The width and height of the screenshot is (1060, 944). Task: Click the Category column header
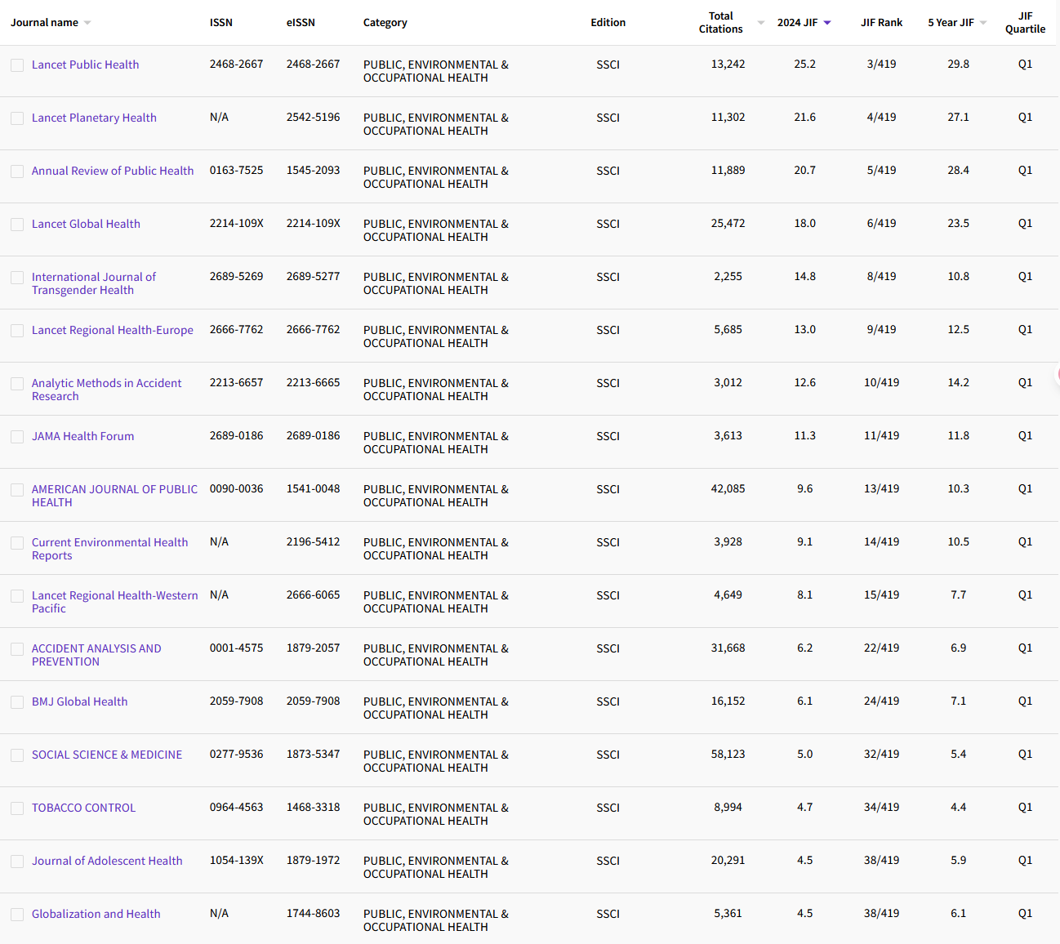point(385,22)
